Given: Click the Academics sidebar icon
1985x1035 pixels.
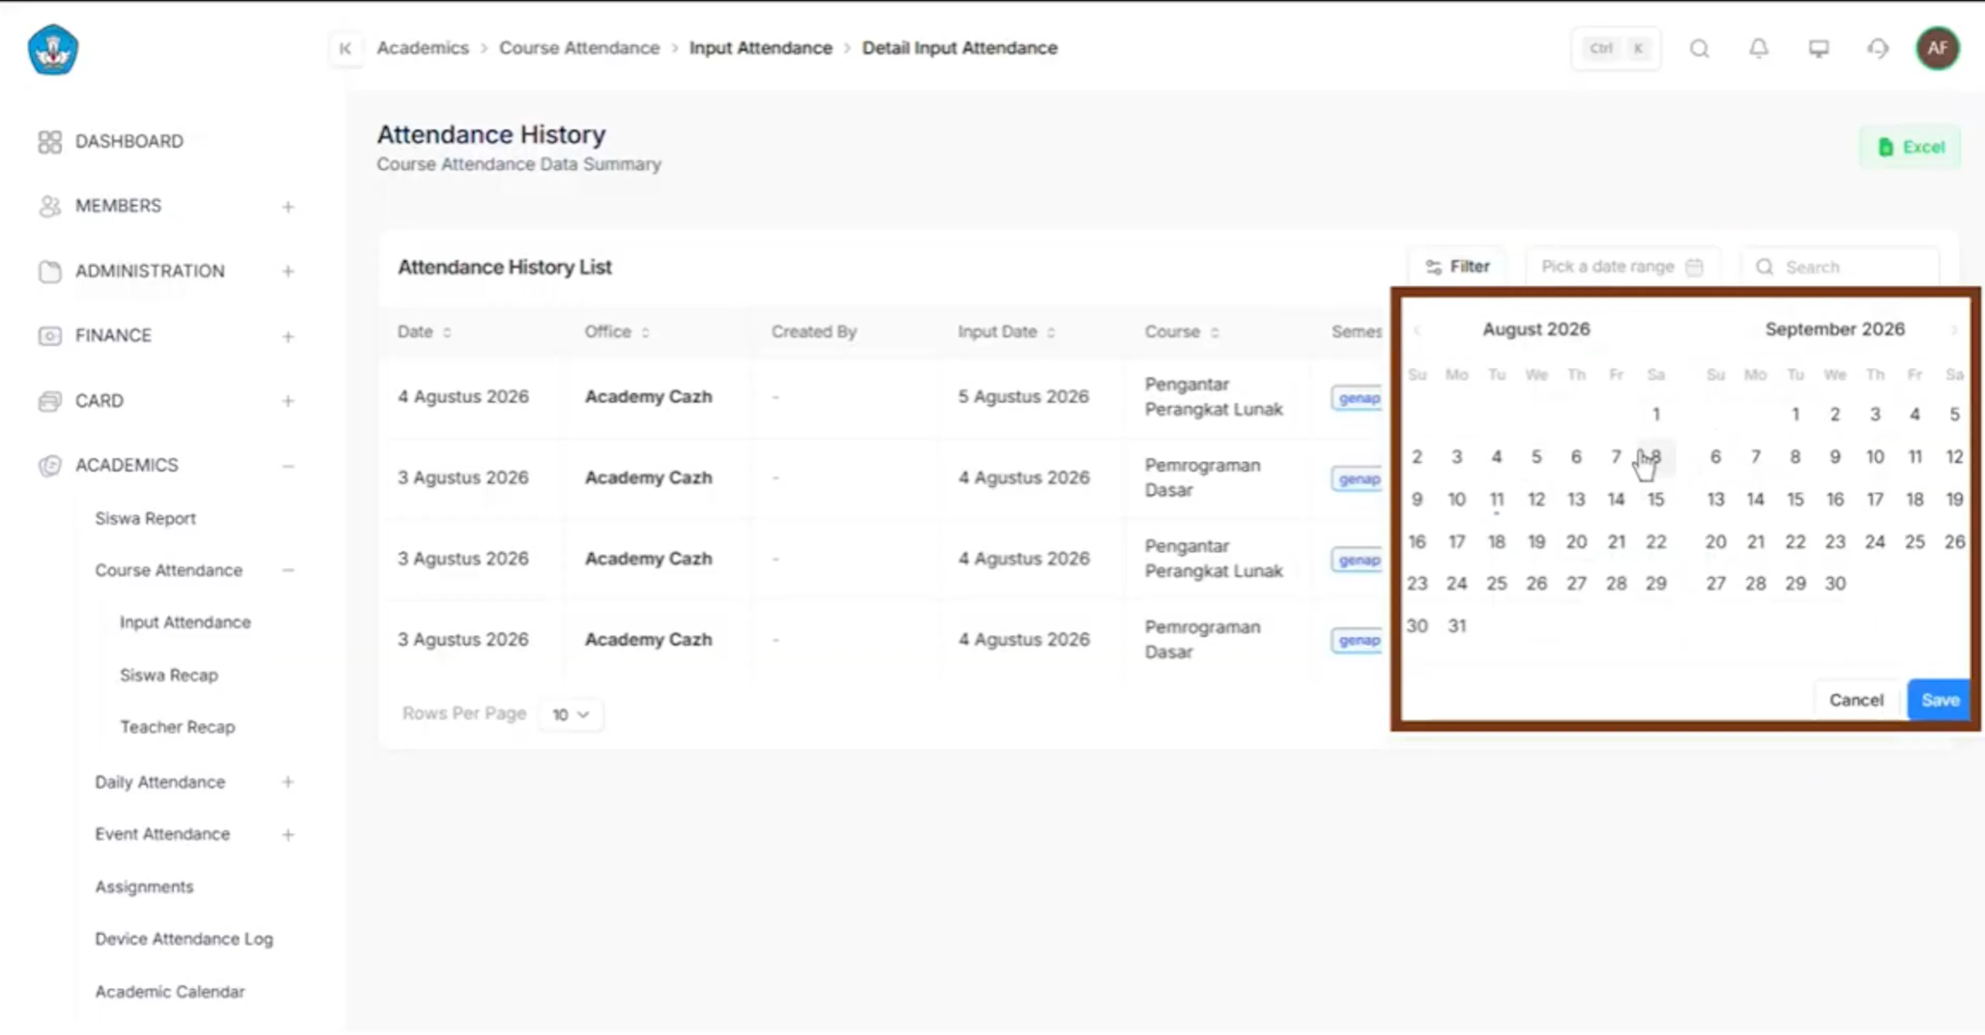Looking at the screenshot, I should (x=49, y=466).
